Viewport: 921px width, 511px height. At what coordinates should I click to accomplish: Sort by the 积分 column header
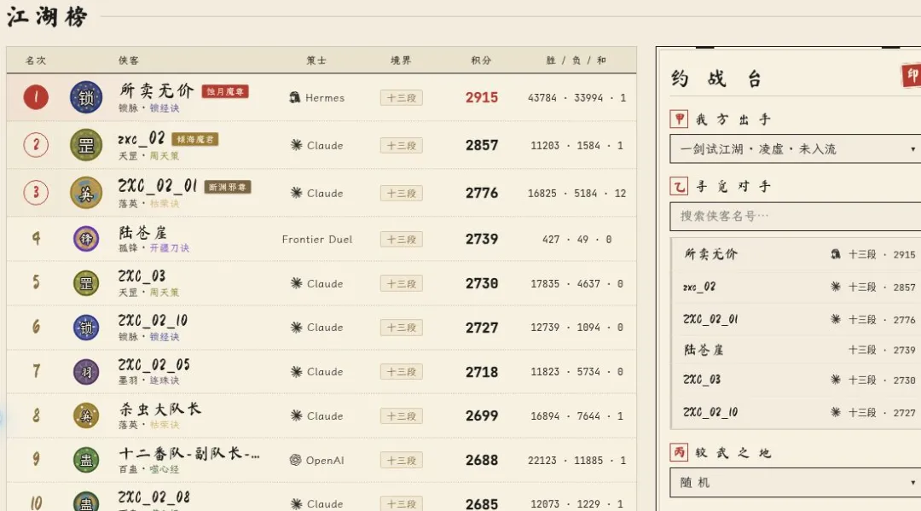[x=481, y=61]
